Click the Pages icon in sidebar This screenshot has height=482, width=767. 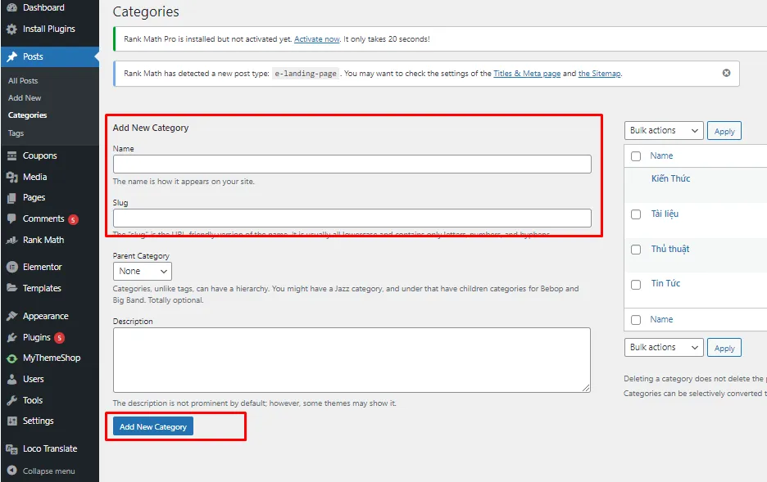(x=11, y=198)
